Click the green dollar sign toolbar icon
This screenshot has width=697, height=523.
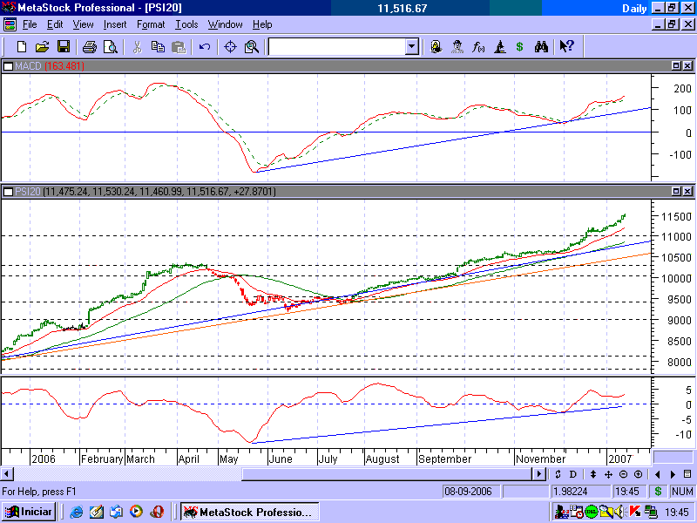click(x=520, y=47)
